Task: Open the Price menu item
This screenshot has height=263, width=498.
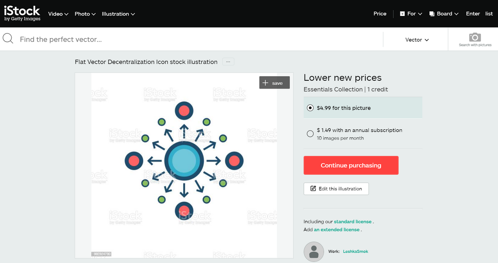Action: pyautogui.click(x=380, y=14)
